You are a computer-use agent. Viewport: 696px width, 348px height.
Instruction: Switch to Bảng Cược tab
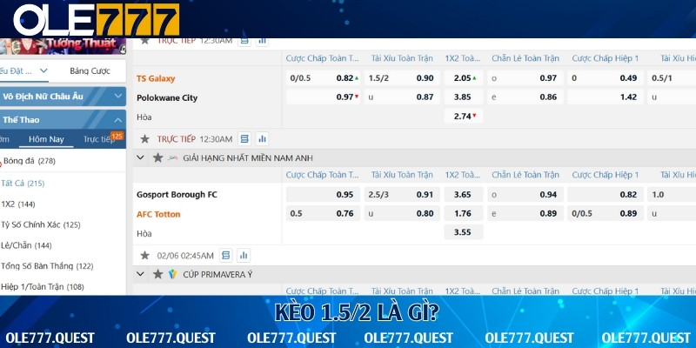90,71
